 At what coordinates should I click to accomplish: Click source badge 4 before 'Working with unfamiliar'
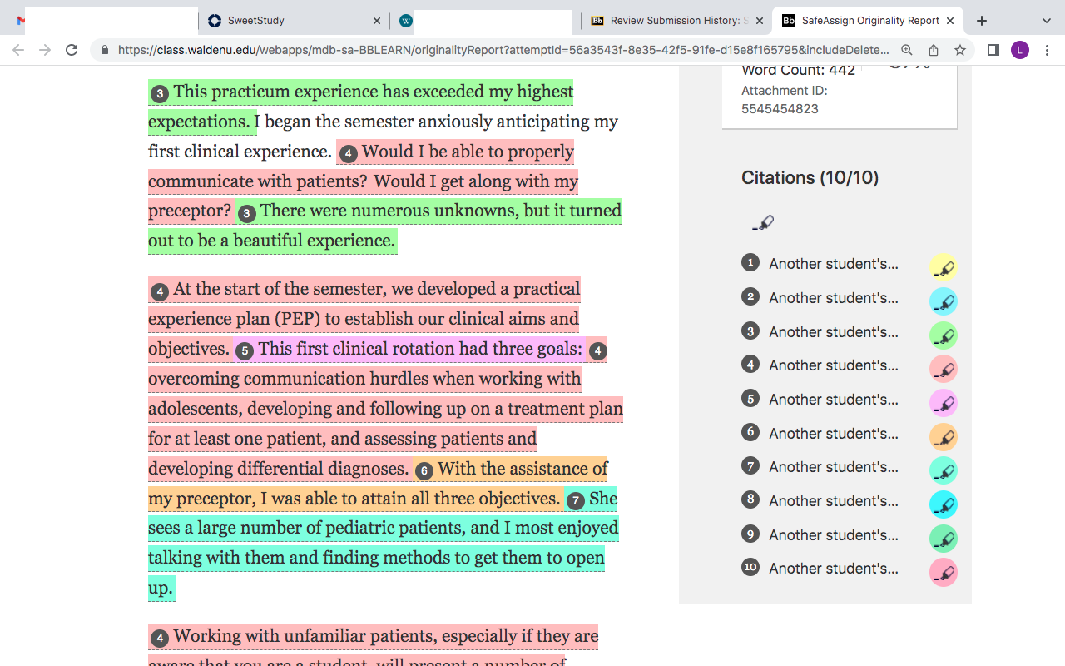[160, 639]
